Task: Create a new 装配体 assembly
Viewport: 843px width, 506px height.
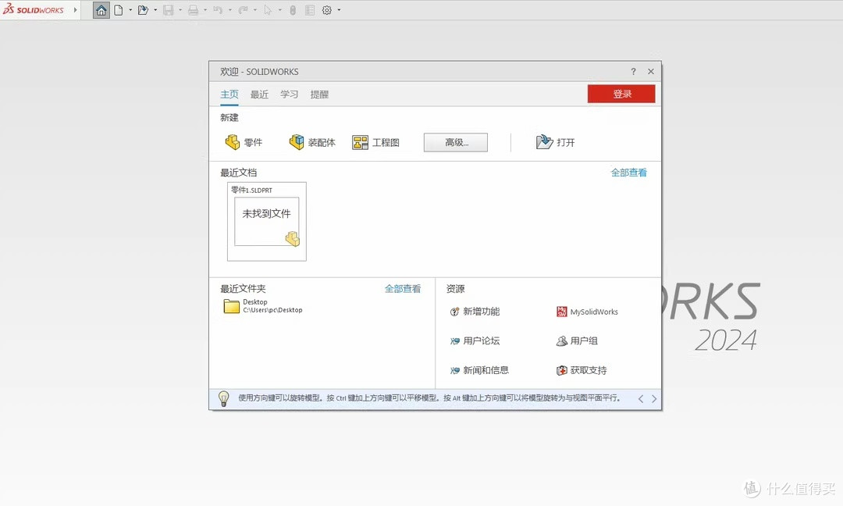Action: click(x=312, y=142)
